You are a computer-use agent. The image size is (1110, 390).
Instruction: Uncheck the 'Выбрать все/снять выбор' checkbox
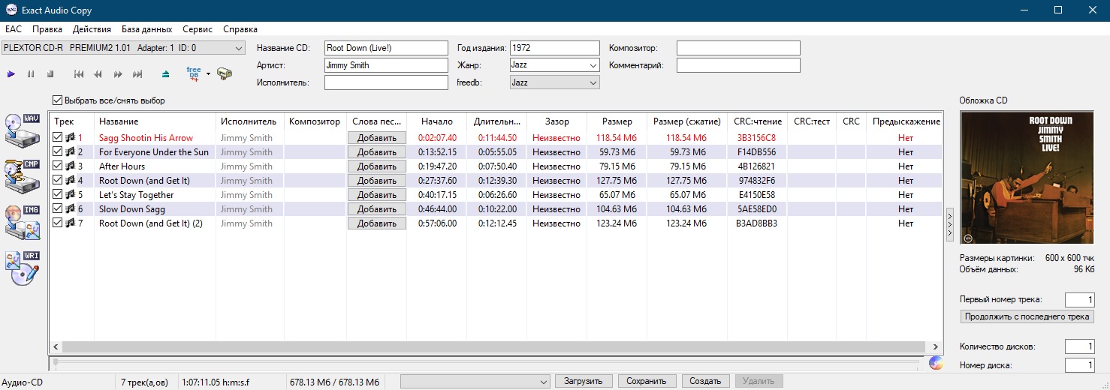point(58,100)
